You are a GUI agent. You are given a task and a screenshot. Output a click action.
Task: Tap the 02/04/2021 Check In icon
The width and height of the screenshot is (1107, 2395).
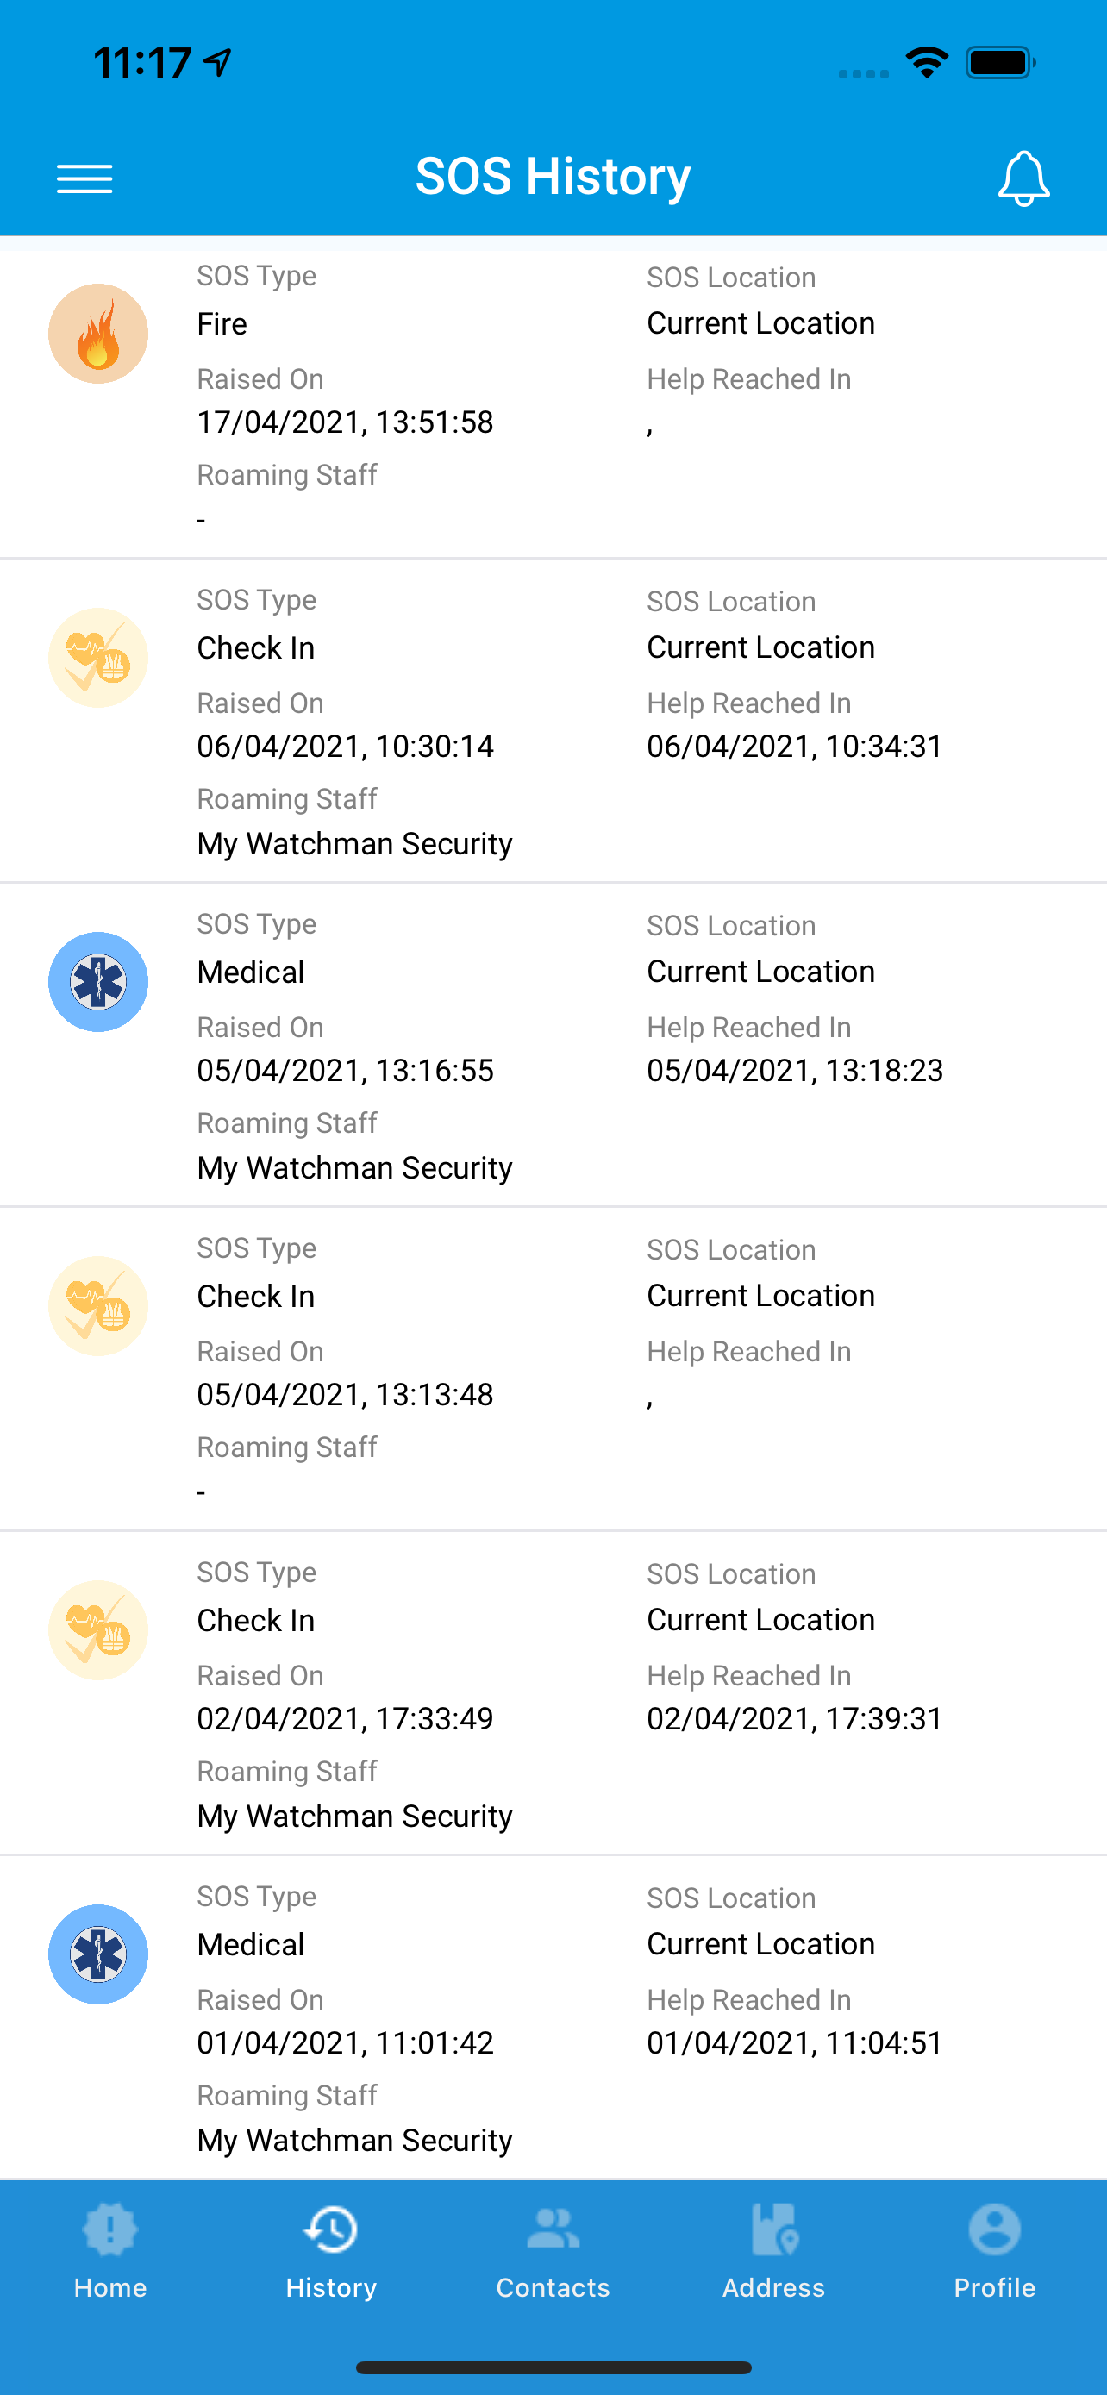pos(98,1629)
